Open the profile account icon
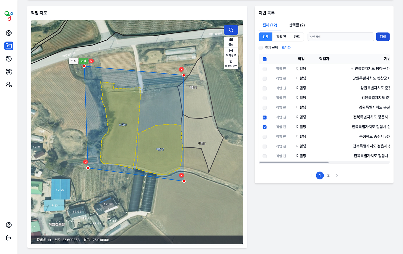The width and height of the screenshot is (403, 254). pyautogui.click(x=9, y=225)
